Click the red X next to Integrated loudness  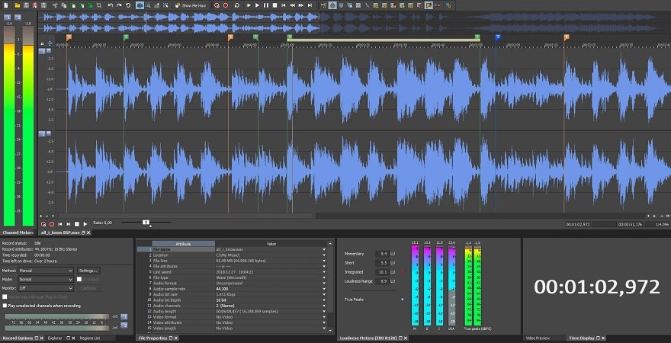point(403,272)
